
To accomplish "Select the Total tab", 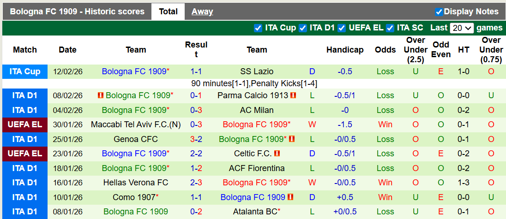I will click(x=168, y=12).
